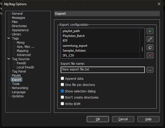Screen dimensions: 165x128
Task: Open the Mapping options page
Action: pyautogui.click(x=22, y=51)
